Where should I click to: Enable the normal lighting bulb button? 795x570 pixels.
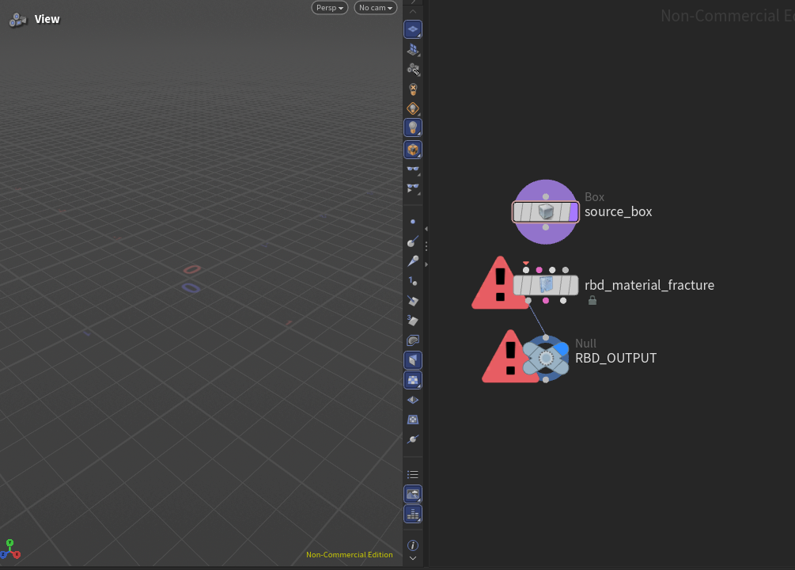pyautogui.click(x=413, y=128)
